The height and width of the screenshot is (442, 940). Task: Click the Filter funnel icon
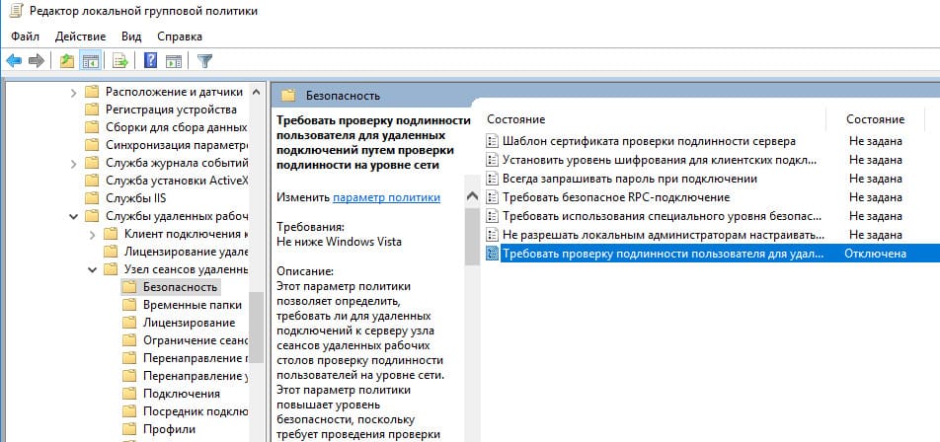[x=205, y=60]
